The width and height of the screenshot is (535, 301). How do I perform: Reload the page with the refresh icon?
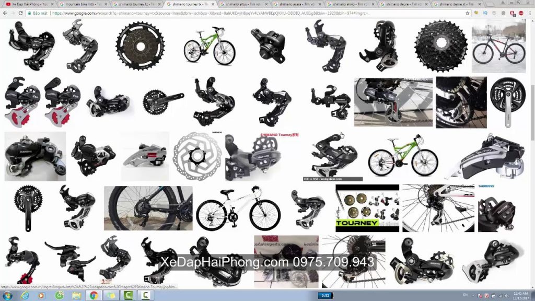click(x=20, y=13)
